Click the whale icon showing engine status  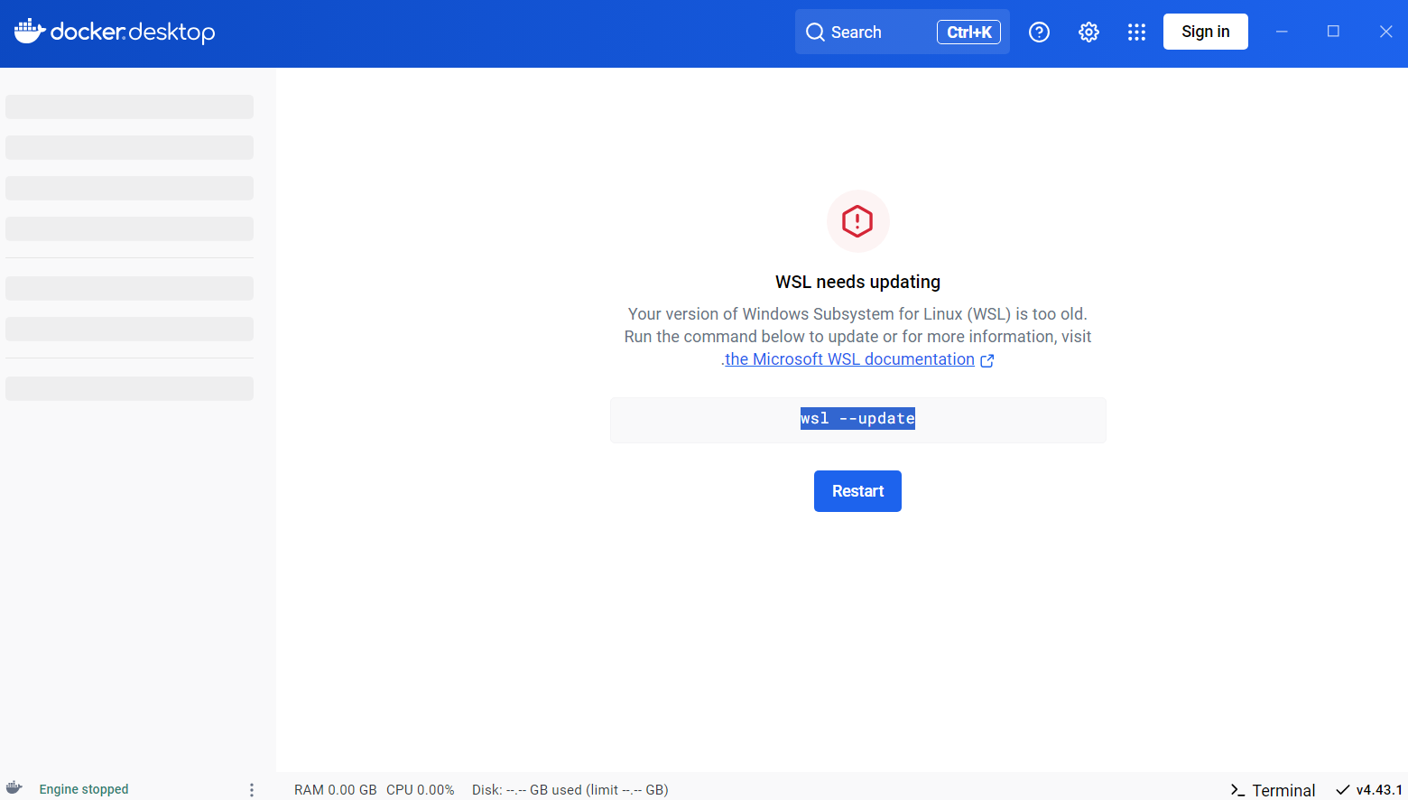point(14,787)
